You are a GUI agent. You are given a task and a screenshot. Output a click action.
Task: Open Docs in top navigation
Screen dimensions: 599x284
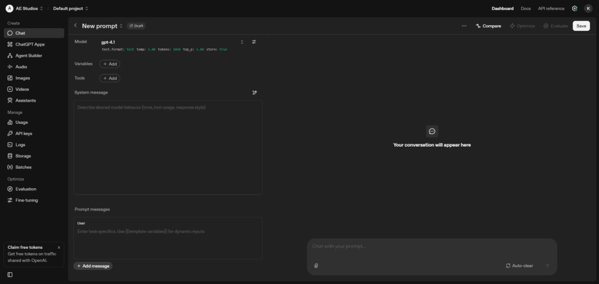click(x=526, y=8)
